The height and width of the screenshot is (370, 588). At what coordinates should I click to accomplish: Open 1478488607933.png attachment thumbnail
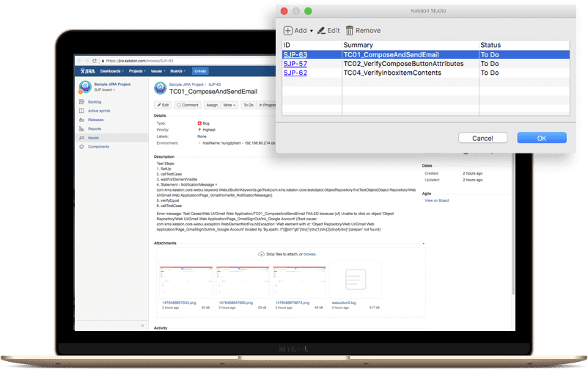[186, 280]
